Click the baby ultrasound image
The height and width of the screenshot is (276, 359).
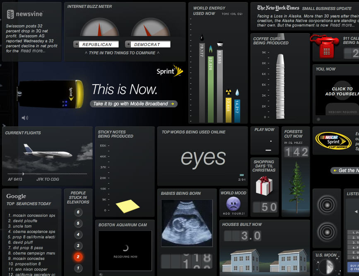pyautogui.click(x=187, y=223)
